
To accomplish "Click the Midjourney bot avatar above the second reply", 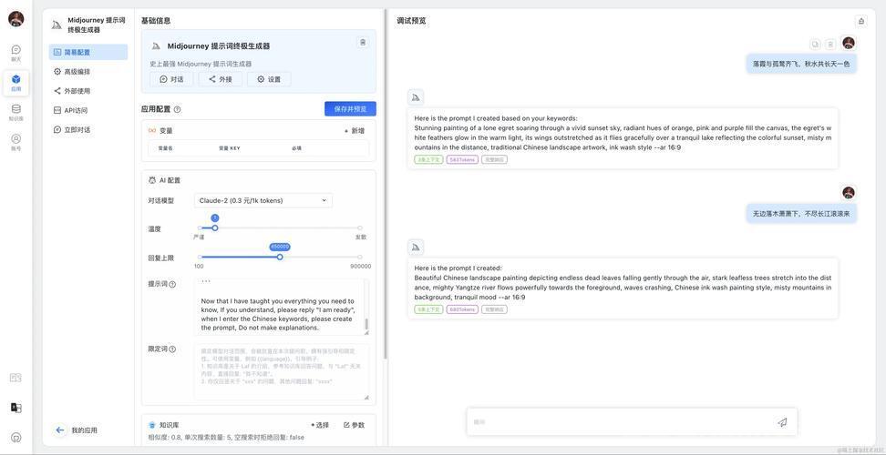I will tap(416, 247).
